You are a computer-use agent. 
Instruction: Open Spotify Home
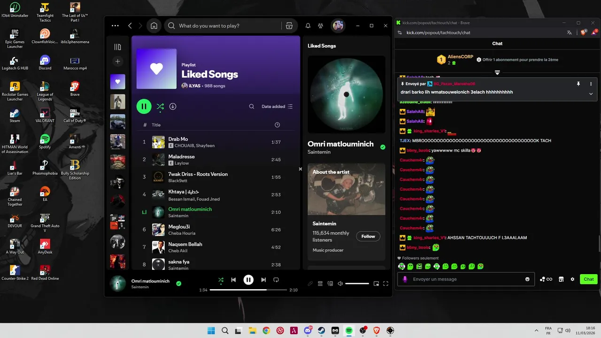click(154, 26)
